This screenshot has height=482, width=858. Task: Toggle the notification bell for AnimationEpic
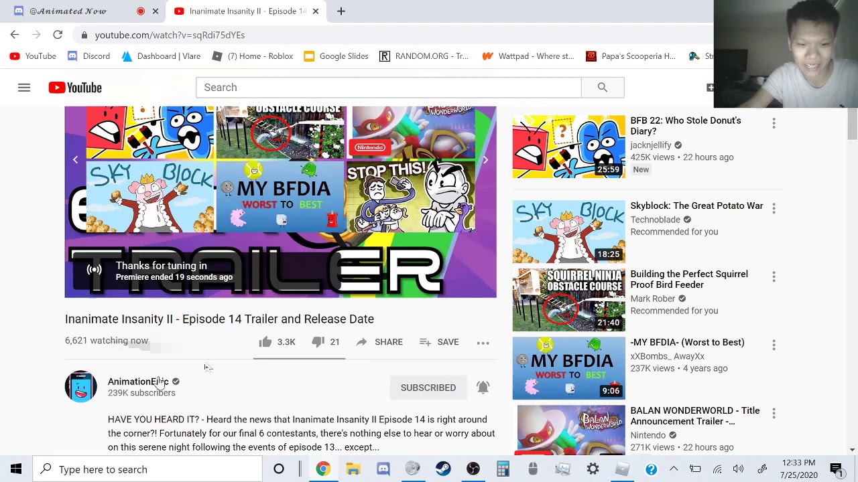(x=483, y=387)
